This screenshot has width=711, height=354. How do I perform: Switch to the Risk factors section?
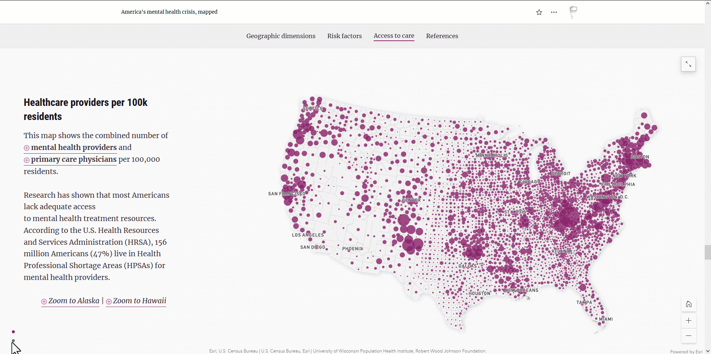[x=344, y=36]
